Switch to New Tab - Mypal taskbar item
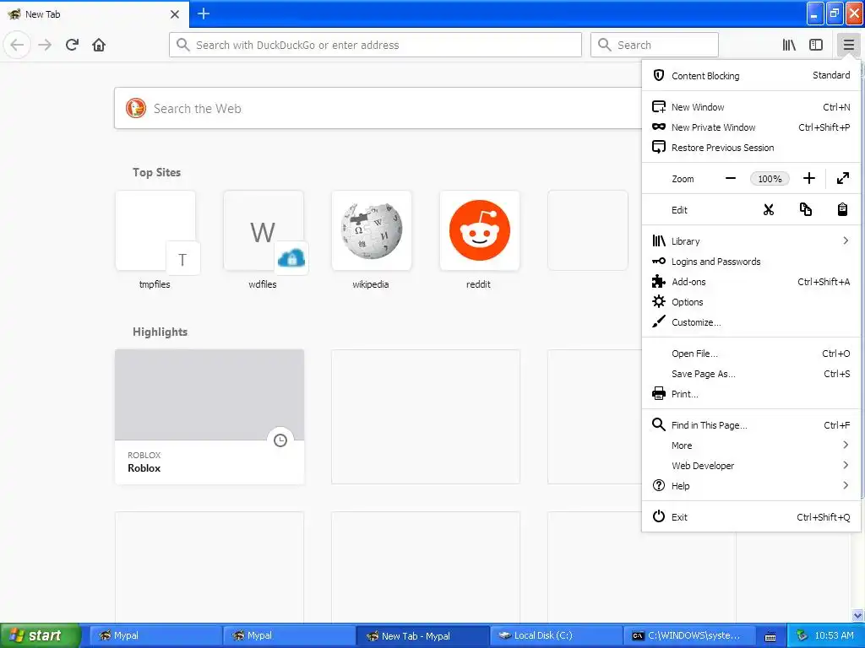Screen dimensions: 865x648 422,635
